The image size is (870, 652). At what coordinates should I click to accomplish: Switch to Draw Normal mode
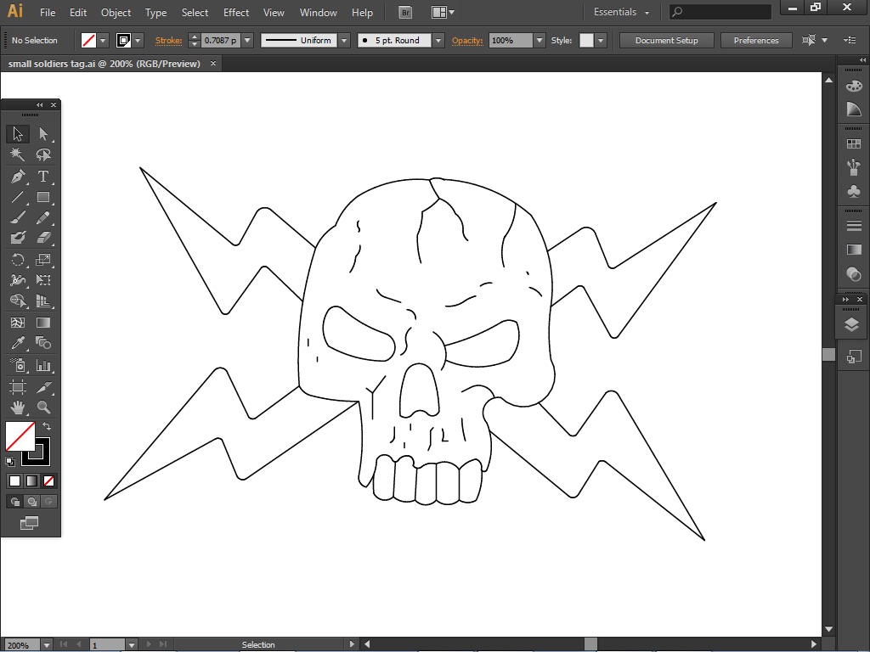[x=15, y=502]
